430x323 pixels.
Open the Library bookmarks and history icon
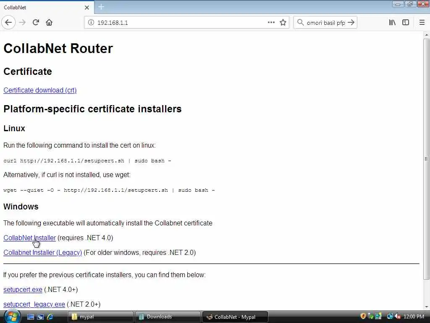pyautogui.click(x=392, y=23)
